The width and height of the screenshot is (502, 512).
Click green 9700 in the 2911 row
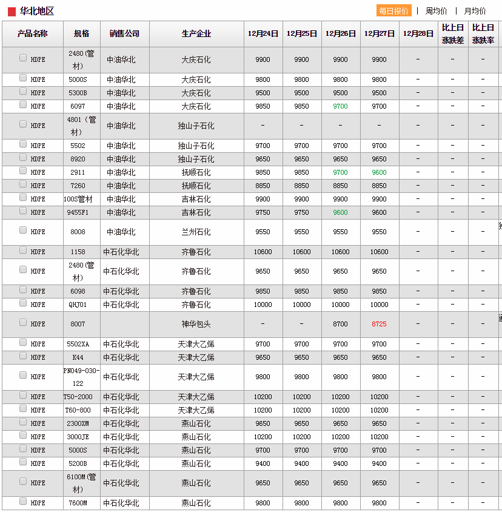(x=341, y=172)
